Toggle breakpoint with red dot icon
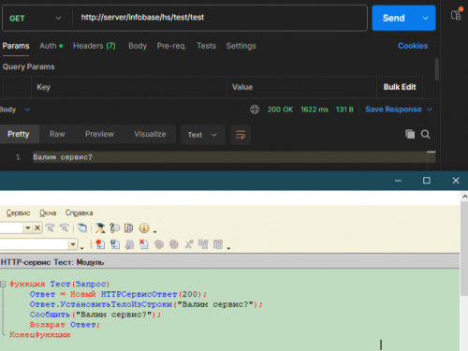The width and height of the screenshot is (468, 351). (x=100, y=244)
